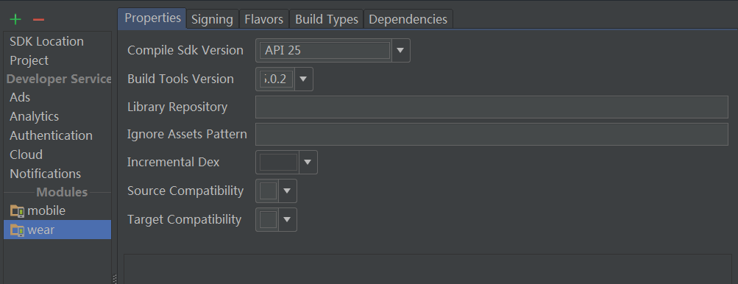This screenshot has width=738, height=284.
Task: Select the wear module folder icon
Action: point(18,230)
